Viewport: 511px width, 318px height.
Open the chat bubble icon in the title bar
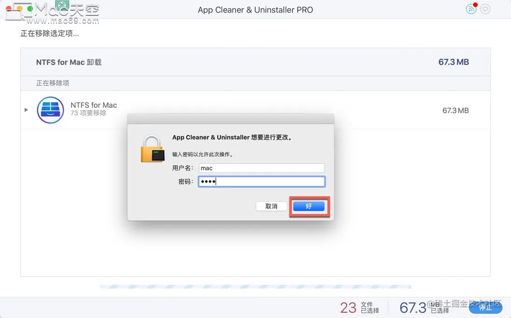[x=485, y=9]
